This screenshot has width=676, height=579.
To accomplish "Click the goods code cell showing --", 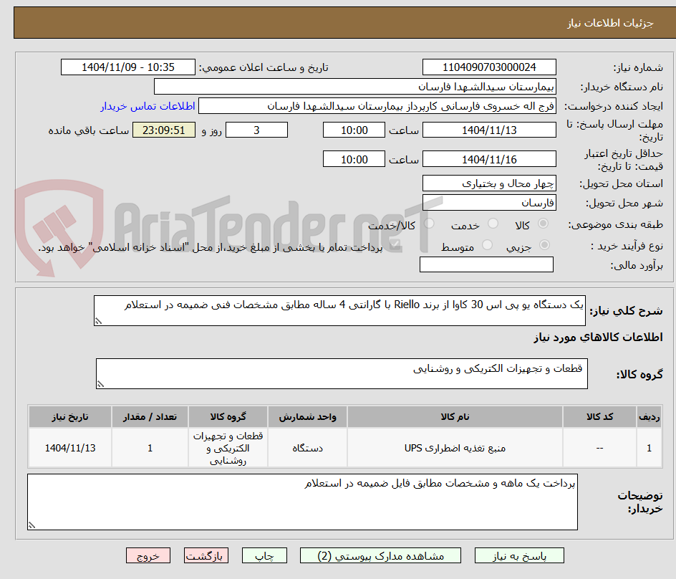I will (x=599, y=449).
